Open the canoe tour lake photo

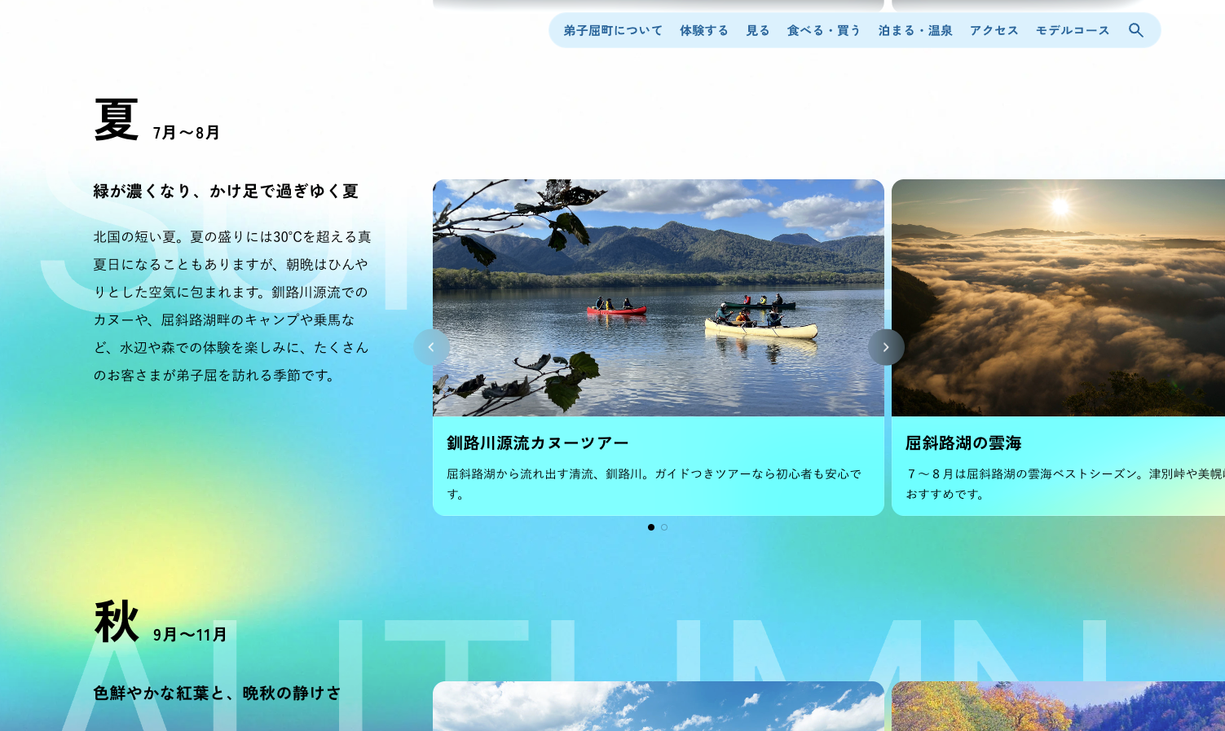click(x=659, y=297)
